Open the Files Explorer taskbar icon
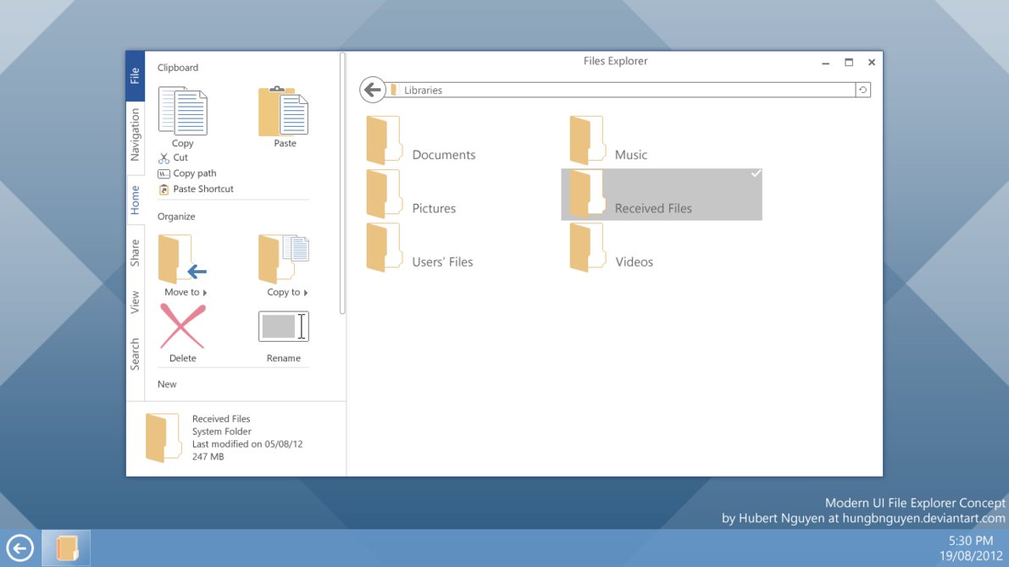This screenshot has width=1009, height=567. click(x=66, y=548)
